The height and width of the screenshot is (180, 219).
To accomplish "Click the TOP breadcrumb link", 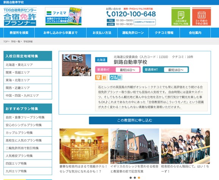I will [x=5, y=41].
